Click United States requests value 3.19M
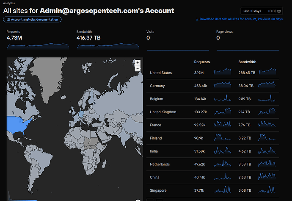 199,73
